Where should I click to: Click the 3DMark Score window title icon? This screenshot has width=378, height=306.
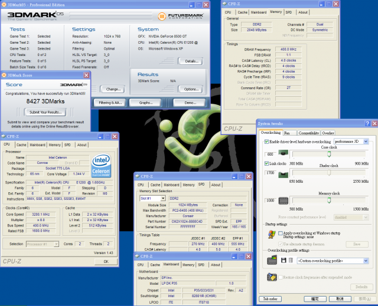pos(4,75)
